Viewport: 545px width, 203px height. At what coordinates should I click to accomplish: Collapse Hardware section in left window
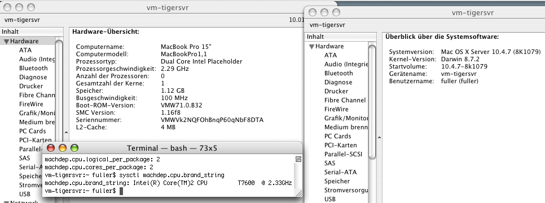pos(6,41)
